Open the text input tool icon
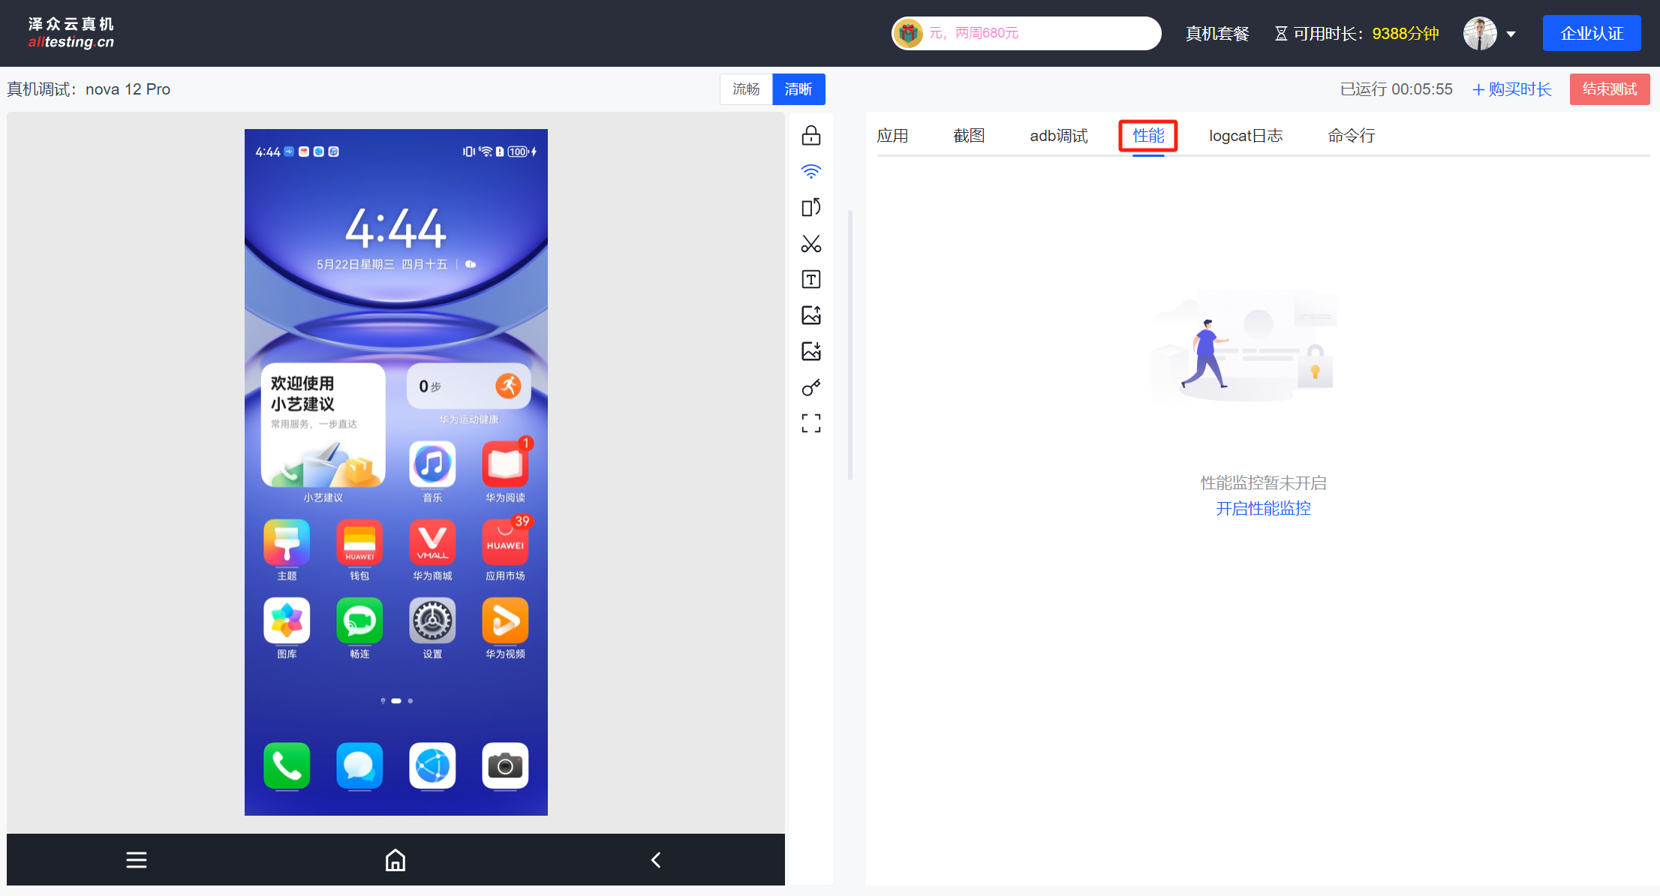 click(x=810, y=280)
